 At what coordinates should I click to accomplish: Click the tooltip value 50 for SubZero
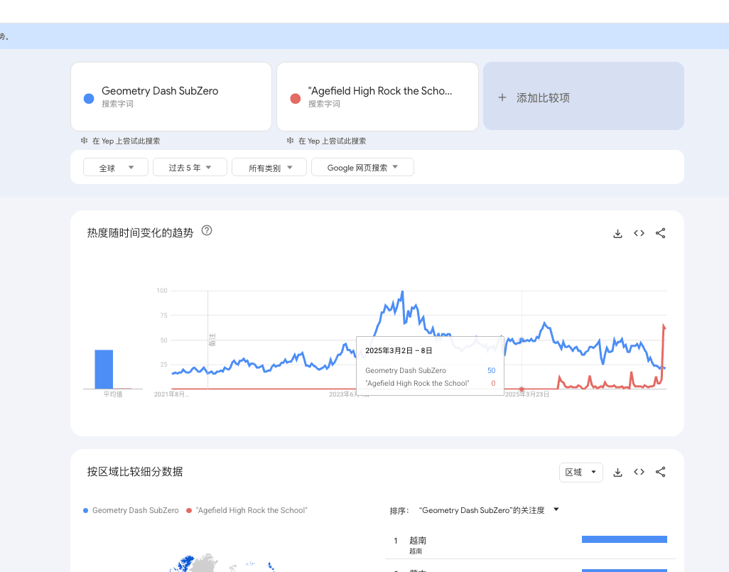pos(492,371)
